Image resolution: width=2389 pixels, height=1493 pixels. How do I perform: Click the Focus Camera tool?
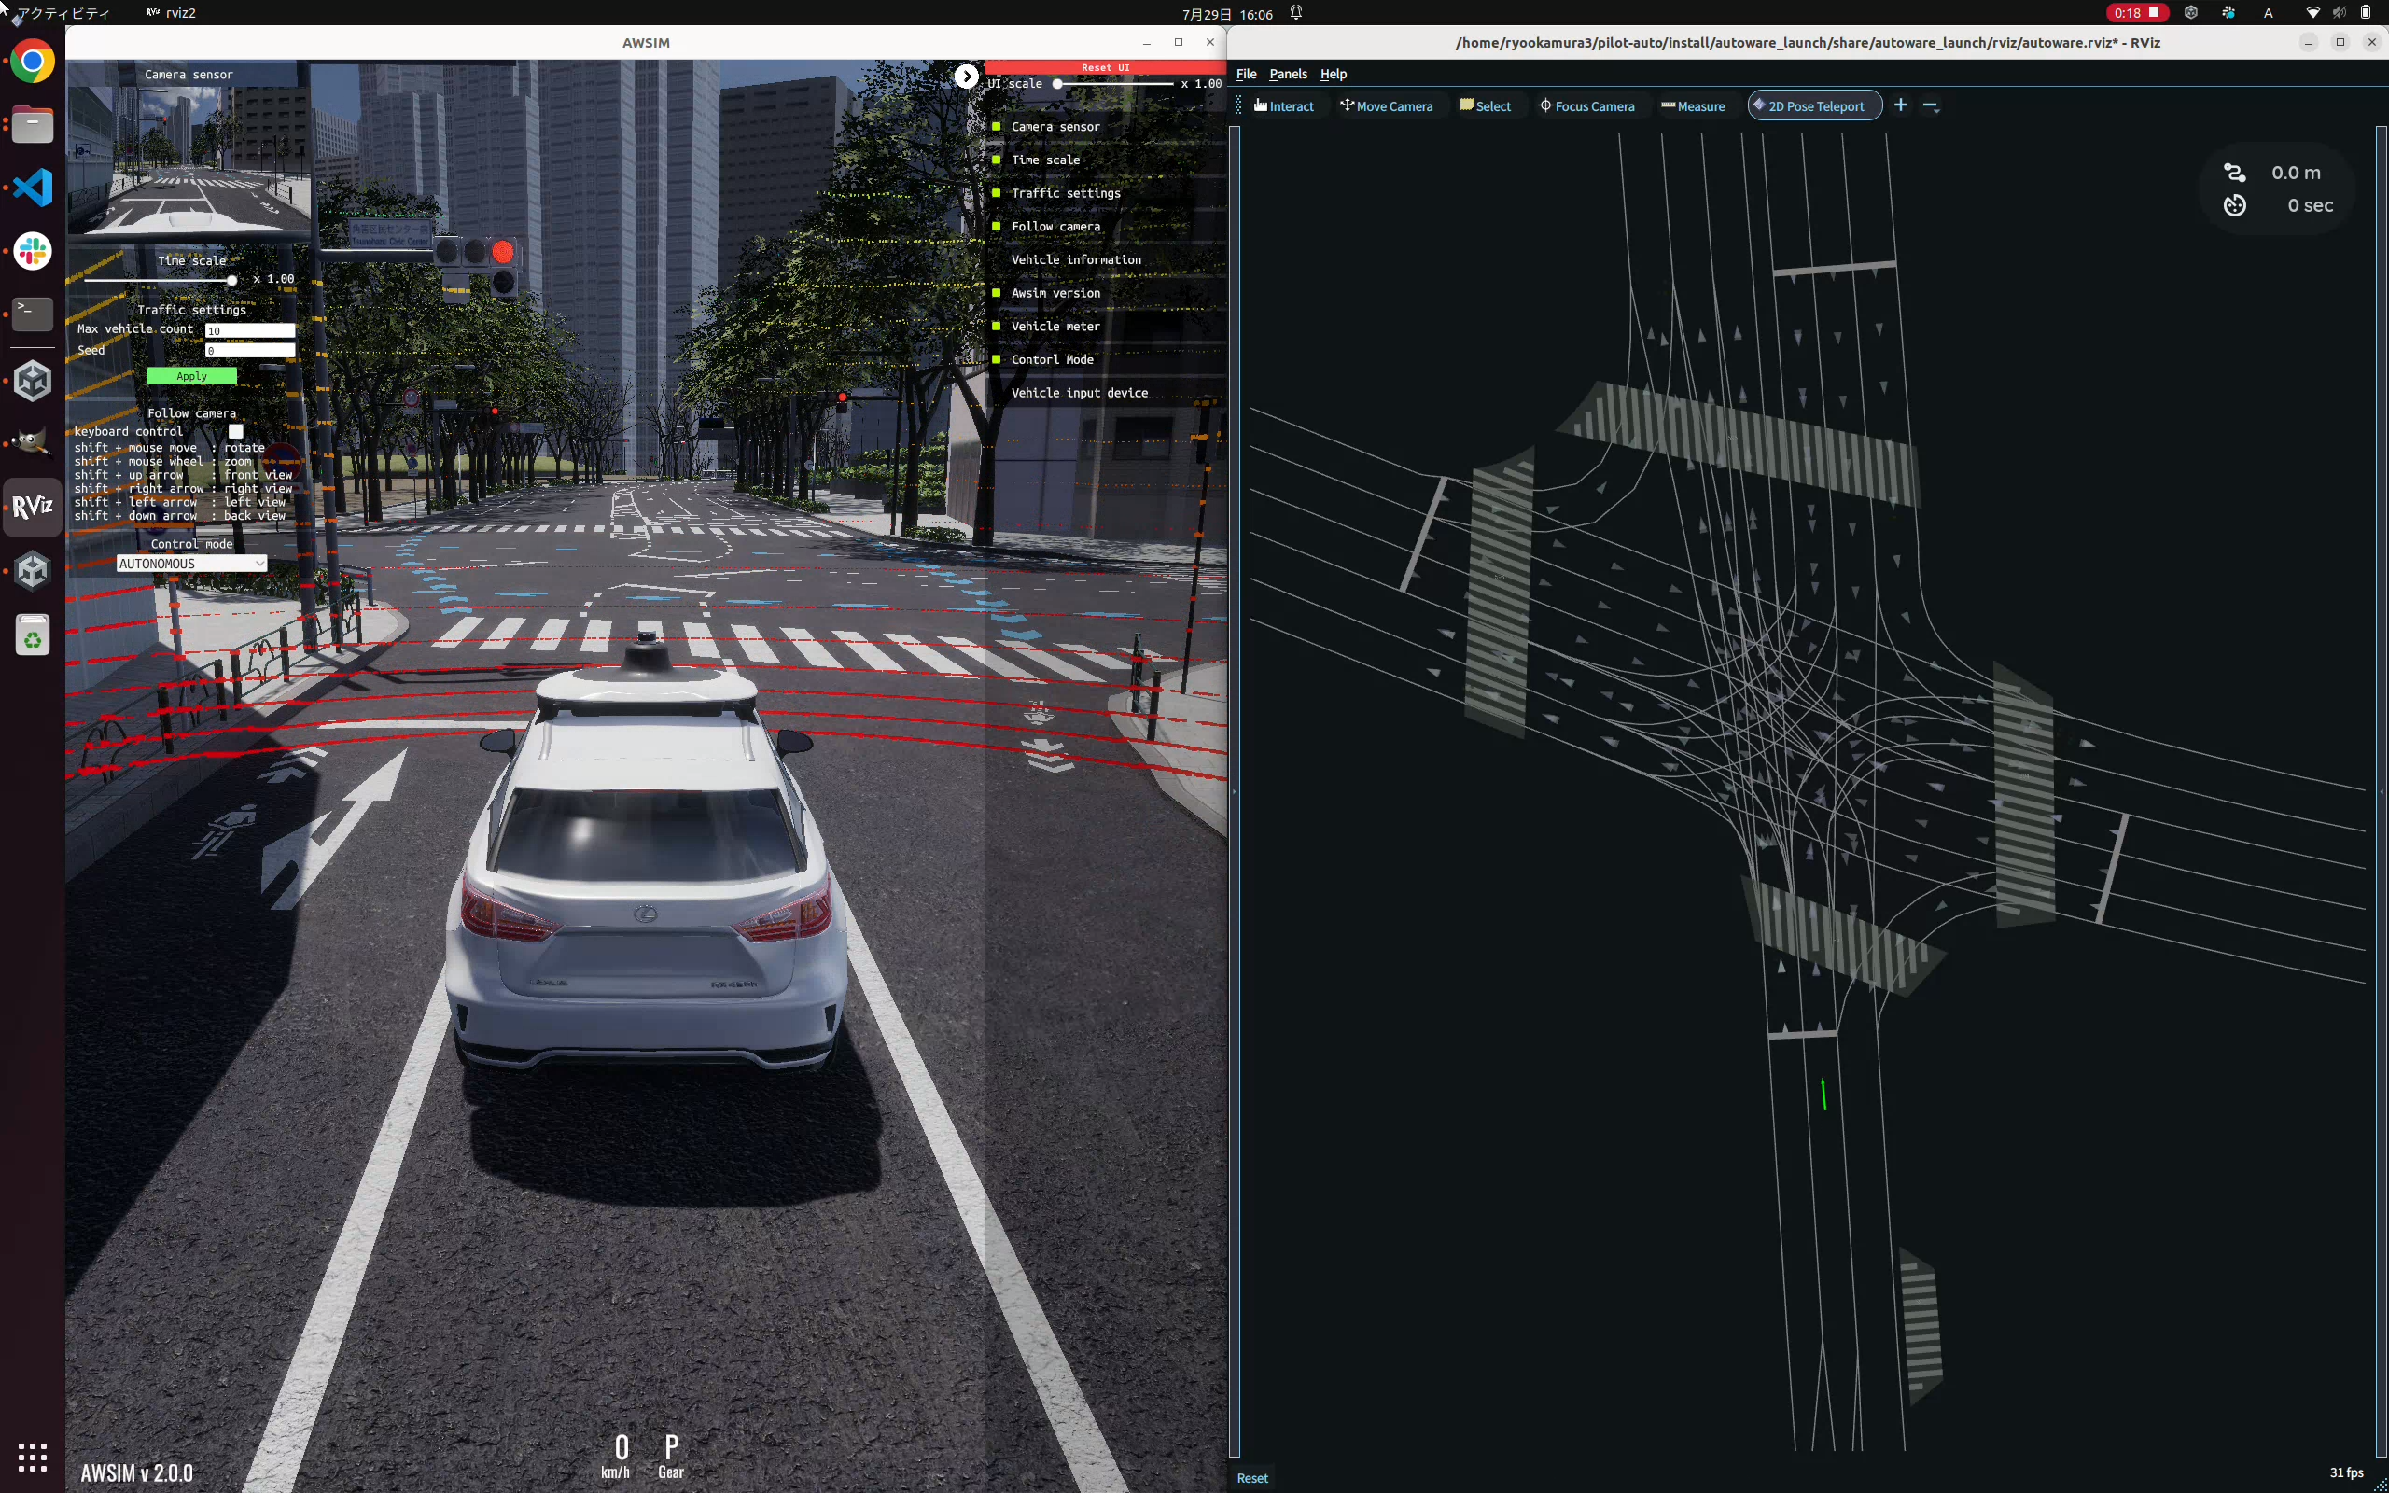1586,105
